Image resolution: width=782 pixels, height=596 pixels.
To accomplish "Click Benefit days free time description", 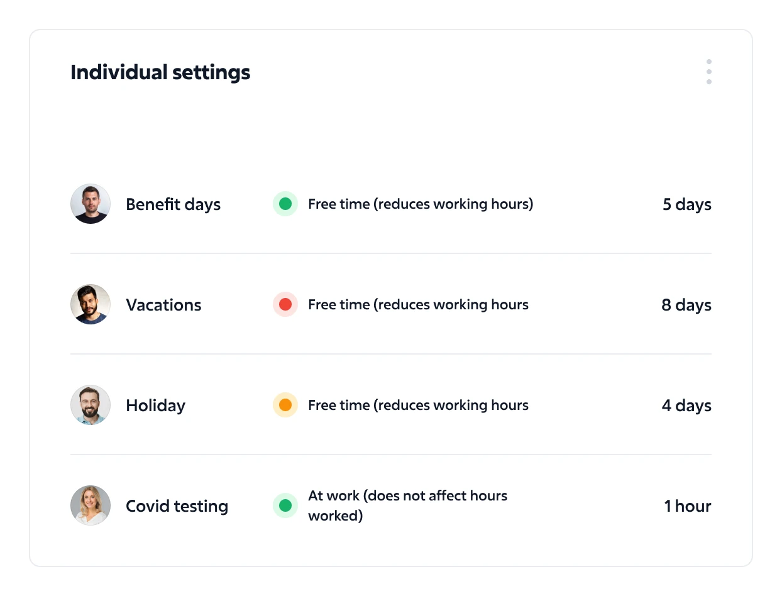I will point(420,204).
